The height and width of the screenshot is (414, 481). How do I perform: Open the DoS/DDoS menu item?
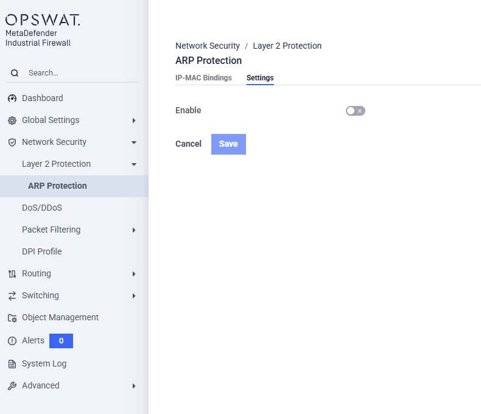(x=42, y=208)
